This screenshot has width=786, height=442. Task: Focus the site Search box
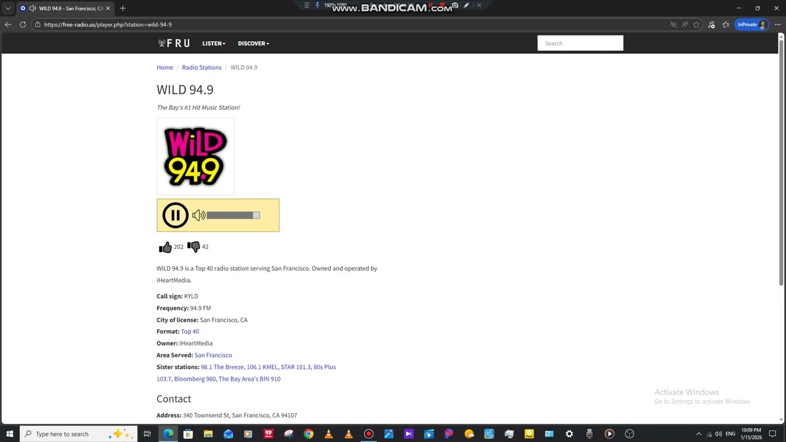coord(580,43)
